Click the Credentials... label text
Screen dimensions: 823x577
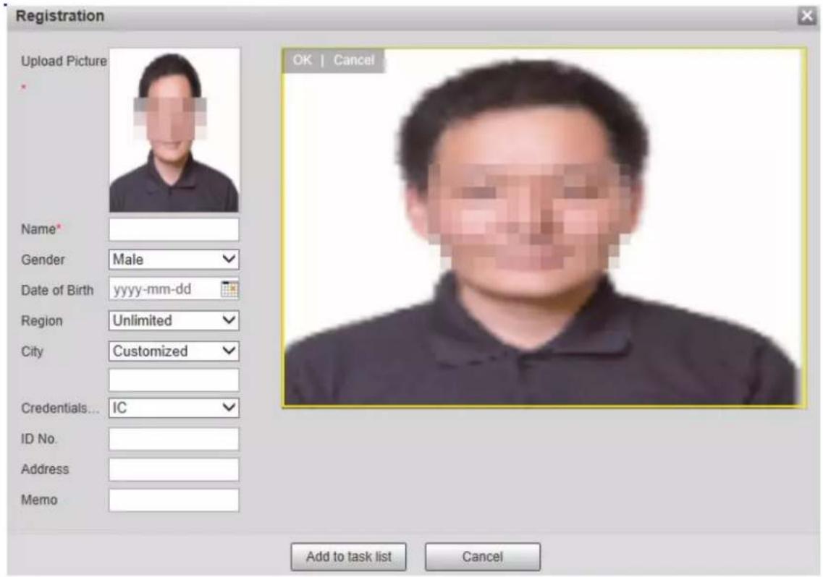60,408
